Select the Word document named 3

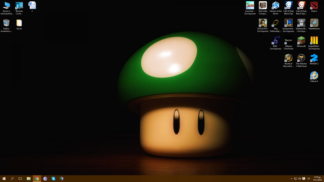[32, 7]
